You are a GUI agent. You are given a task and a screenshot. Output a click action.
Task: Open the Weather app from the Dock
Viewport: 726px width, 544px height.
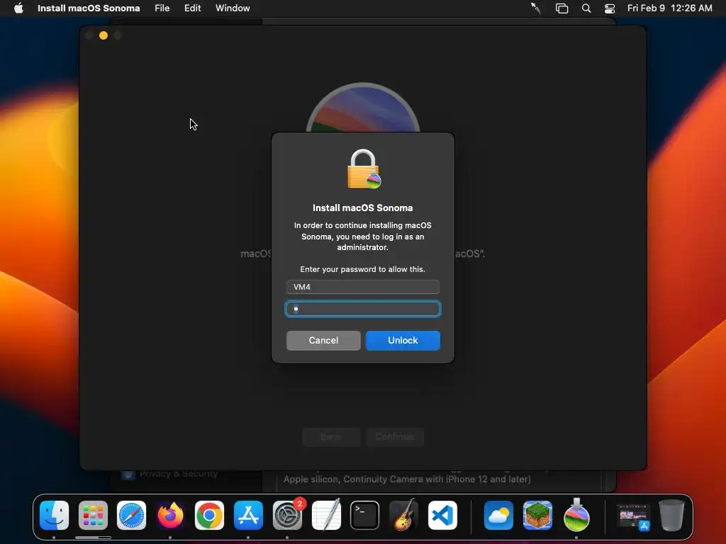tap(498, 515)
